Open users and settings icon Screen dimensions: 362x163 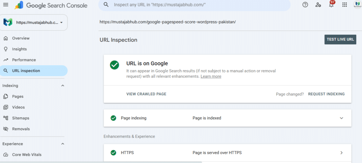pyautogui.click(x=319, y=5)
